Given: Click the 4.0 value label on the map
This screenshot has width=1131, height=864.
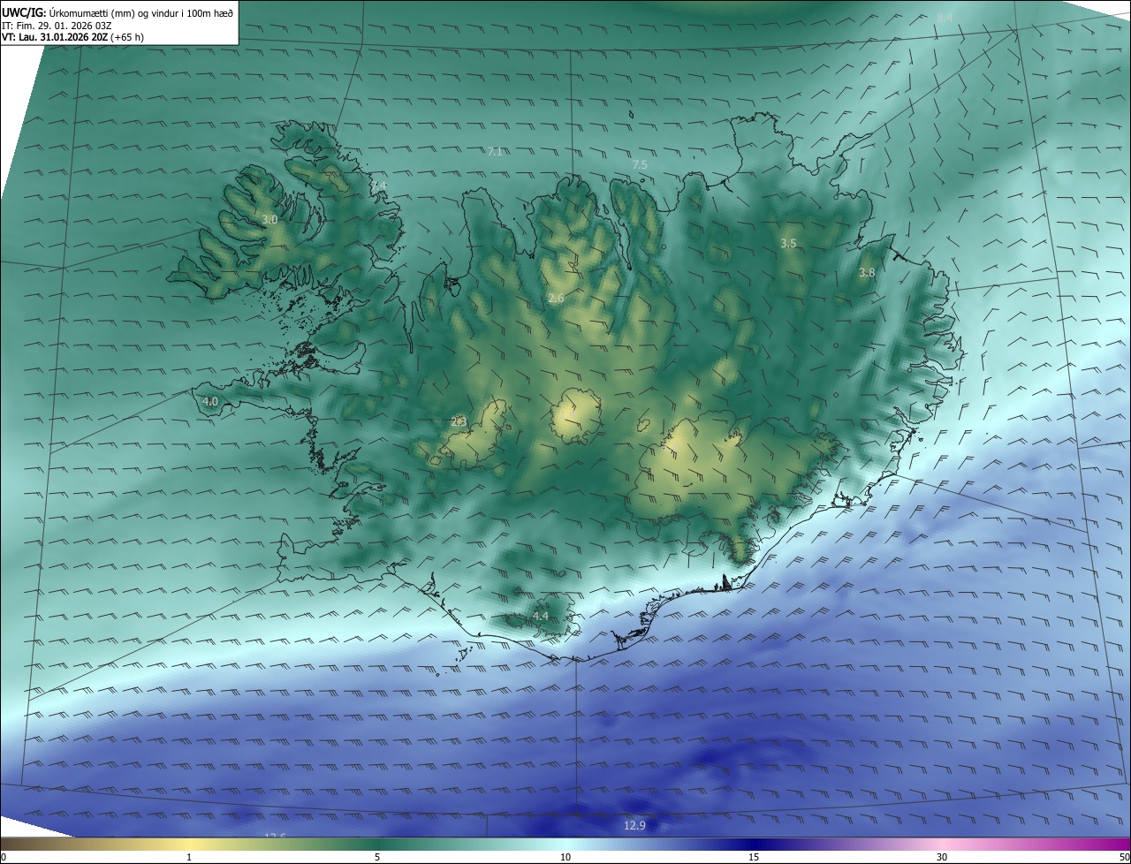Looking at the screenshot, I should [210, 401].
